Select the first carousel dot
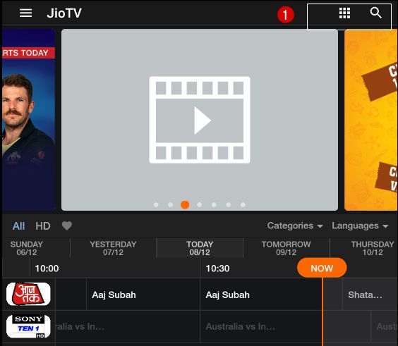The width and height of the screenshot is (398, 346). (156, 204)
